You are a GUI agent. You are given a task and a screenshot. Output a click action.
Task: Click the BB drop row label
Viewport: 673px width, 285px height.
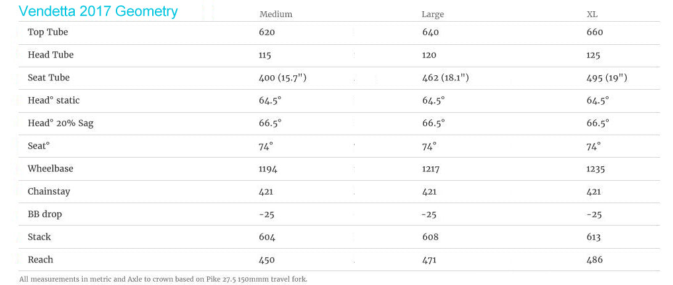click(x=44, y=214)
